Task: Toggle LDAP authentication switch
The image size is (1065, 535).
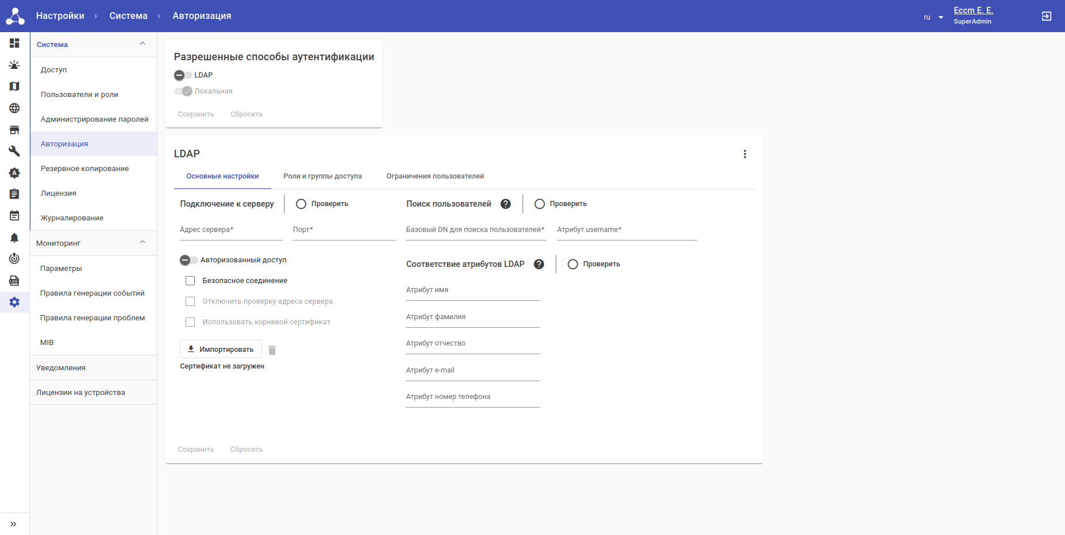Action: (183, 75)
